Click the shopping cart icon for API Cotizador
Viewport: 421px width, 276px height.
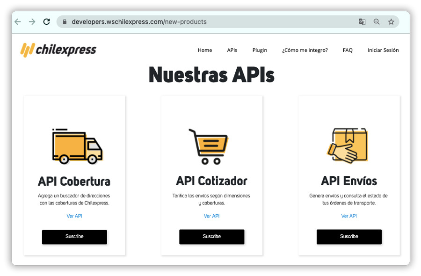tap(209, 146)
